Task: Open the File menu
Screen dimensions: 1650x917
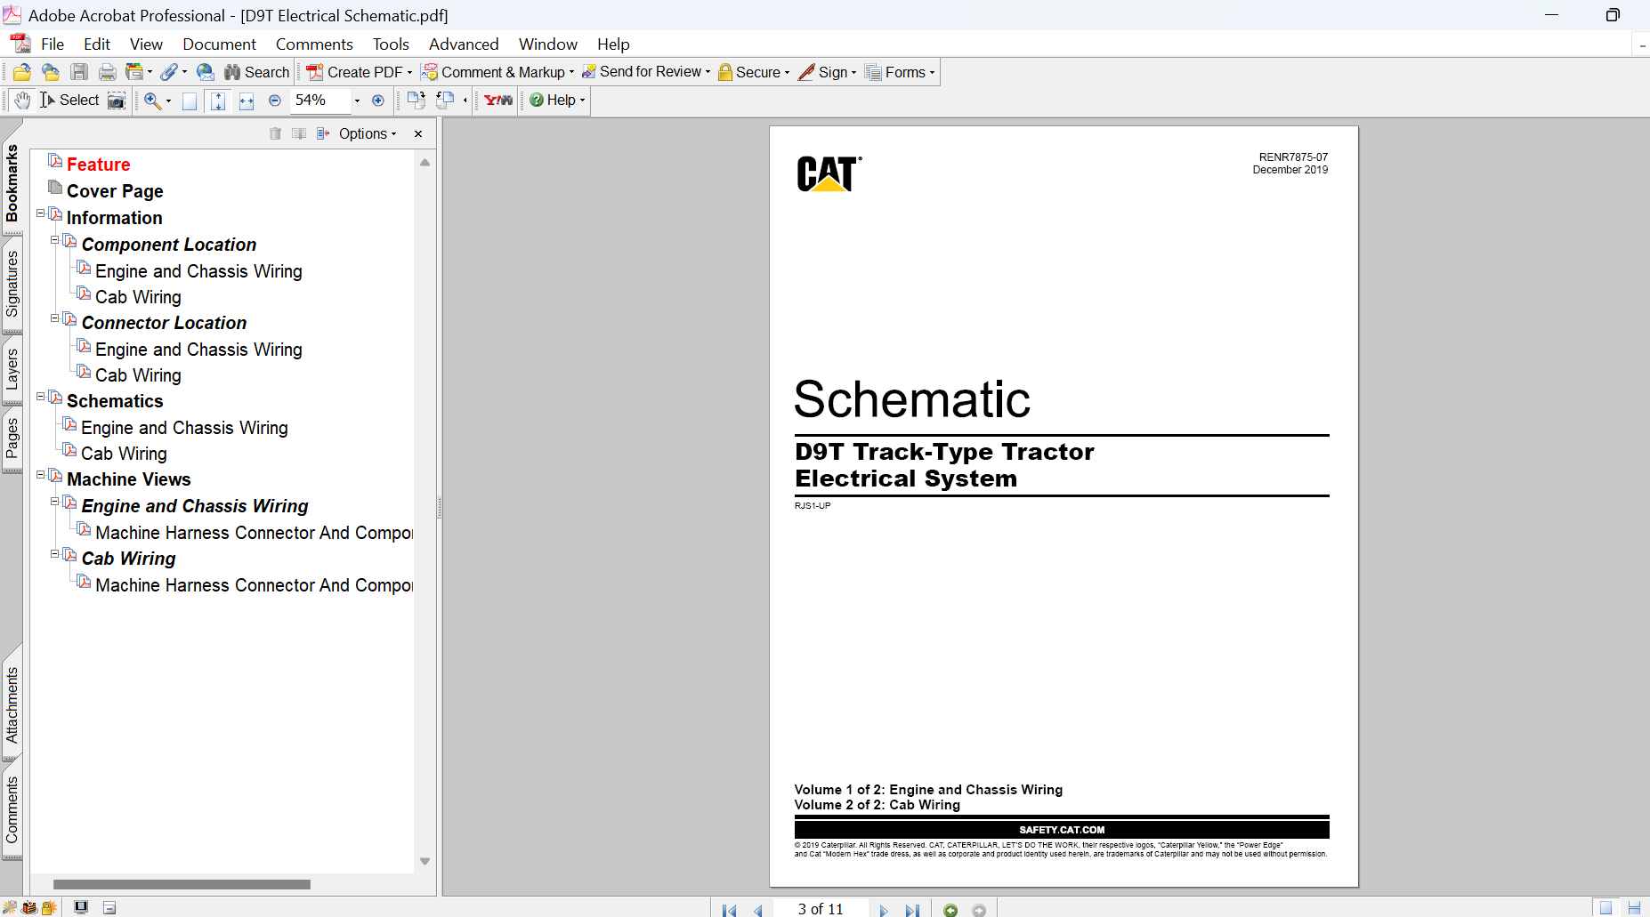Action: click(53, 44)
